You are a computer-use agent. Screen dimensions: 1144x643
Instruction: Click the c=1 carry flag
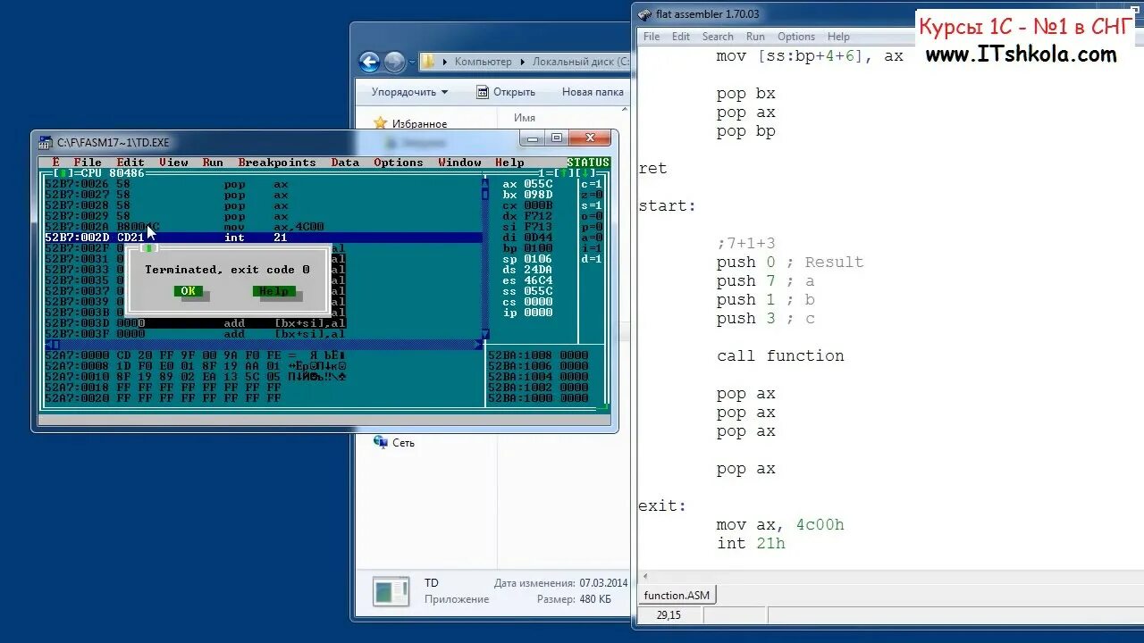click(593, 184)
